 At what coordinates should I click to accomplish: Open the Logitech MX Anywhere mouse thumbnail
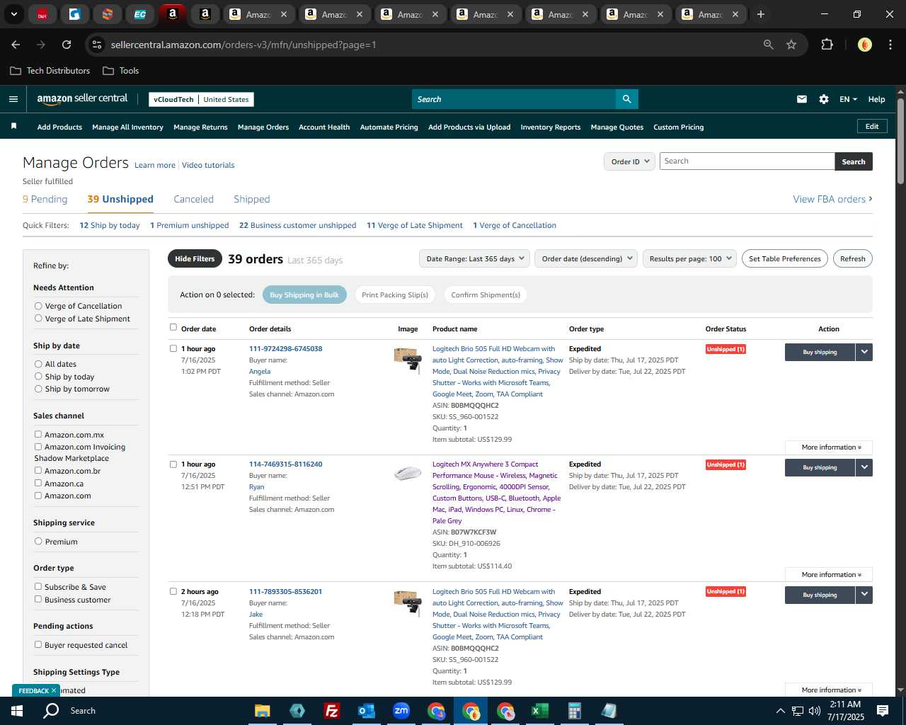(x=408, y=474)
